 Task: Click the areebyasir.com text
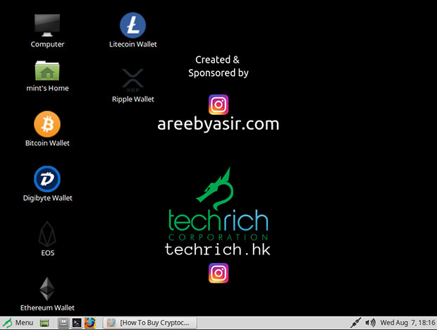(x=218, y=124)
